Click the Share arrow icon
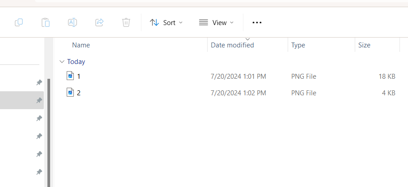 tap(99, 22)
